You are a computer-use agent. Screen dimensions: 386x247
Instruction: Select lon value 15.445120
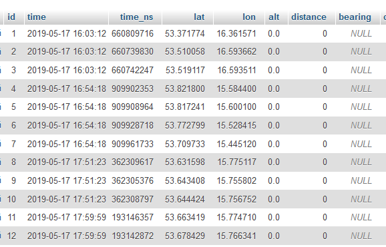click(x=236, y=144)
